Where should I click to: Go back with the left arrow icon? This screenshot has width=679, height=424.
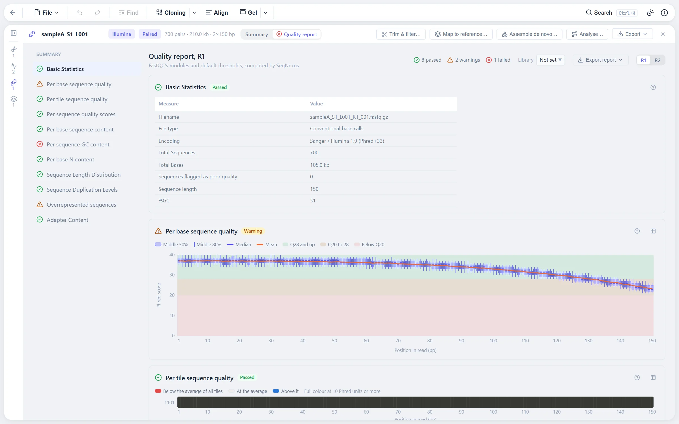(x=13, y=13)
